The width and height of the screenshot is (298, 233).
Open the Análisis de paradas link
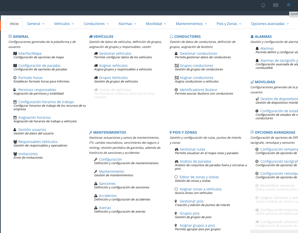195,161
